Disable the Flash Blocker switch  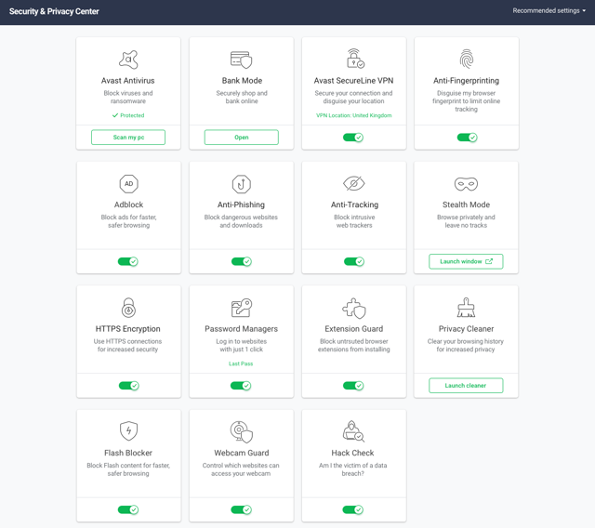[x=128, y=509]
